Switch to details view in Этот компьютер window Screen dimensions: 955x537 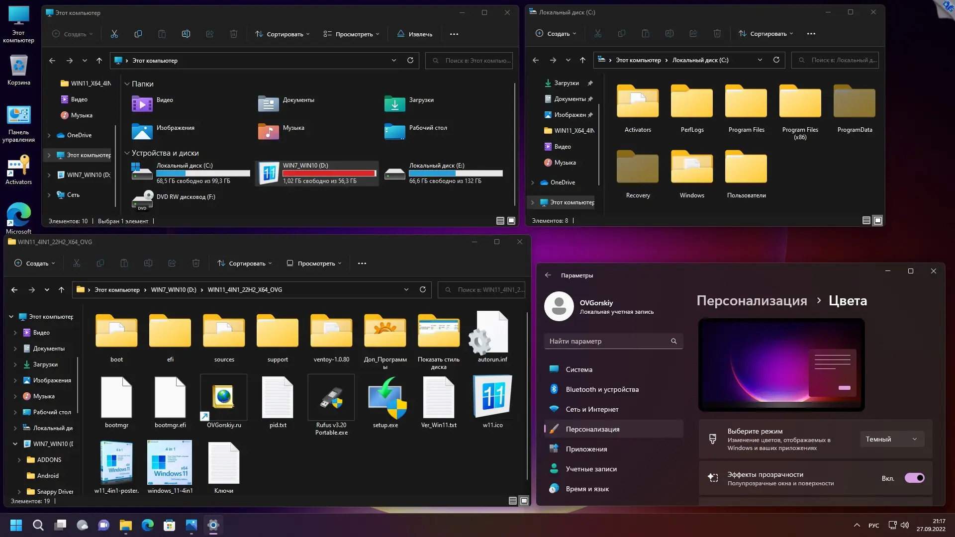pyautogui.click(x=500, y=221)
